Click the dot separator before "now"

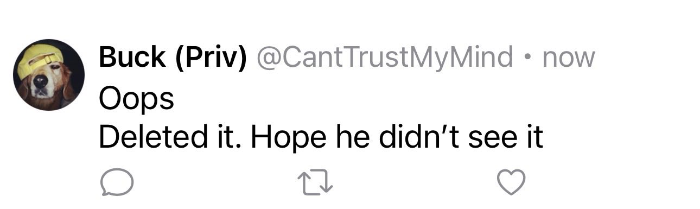pos(527,58)
